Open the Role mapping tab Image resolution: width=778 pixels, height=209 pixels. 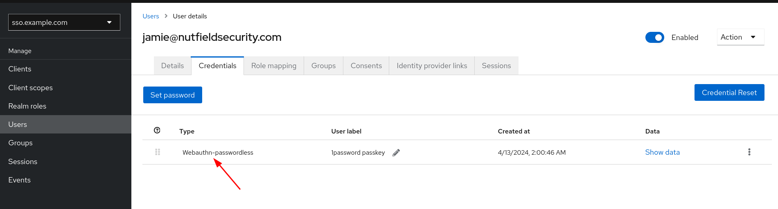(273, 66)
